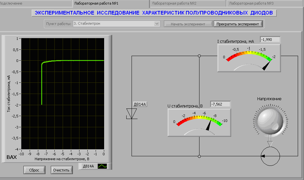Click the Очистить button to clear plot
The image size is (304, 180).
62,170
